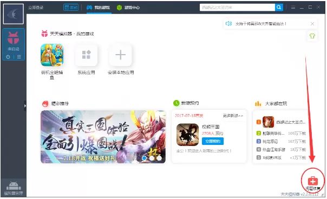Screen dimensions: 327x199
Task: Click the pink 天天模拟器 logo beside 我的游戏
Action: click(x=44, y=34)
